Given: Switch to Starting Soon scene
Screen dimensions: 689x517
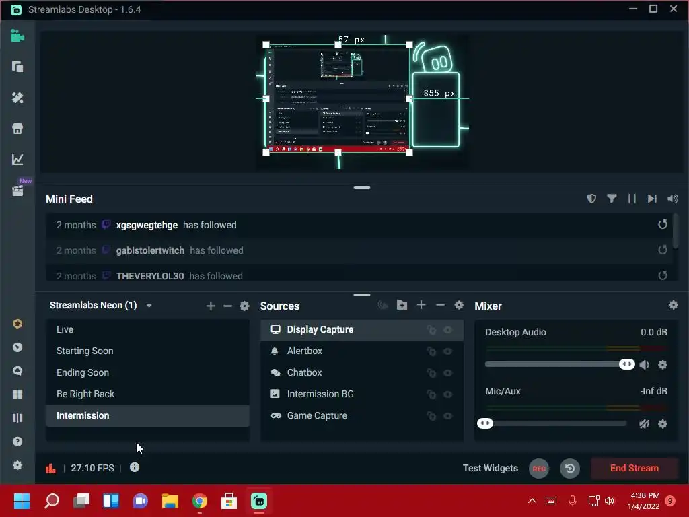Looking at the screenshot, I should (x=147, y=351).
